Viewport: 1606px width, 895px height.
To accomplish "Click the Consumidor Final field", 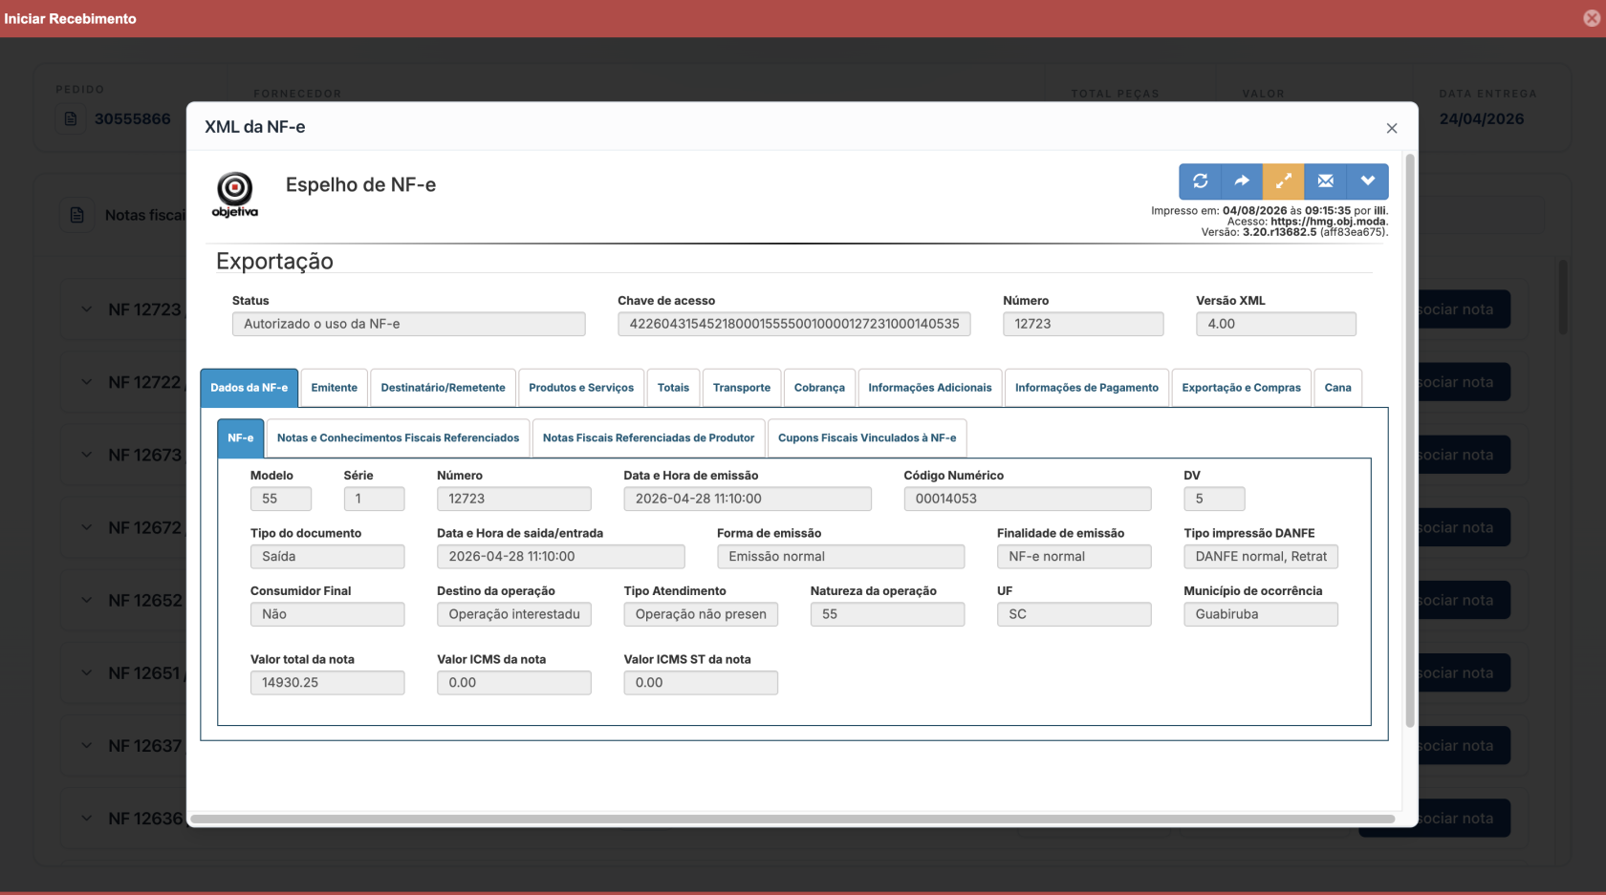I will [x=327, y=614].
